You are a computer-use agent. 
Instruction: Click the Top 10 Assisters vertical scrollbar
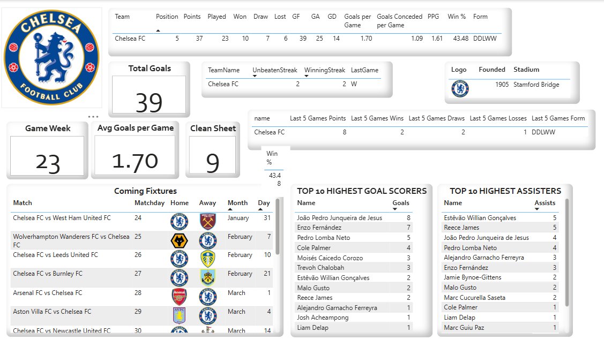tap(567, 253)
